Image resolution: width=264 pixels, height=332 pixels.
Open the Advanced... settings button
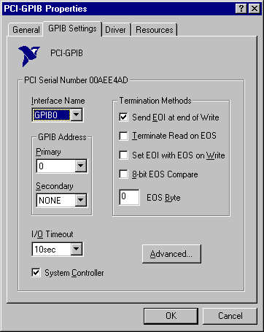pyautogui.click(x=171, y=254)
